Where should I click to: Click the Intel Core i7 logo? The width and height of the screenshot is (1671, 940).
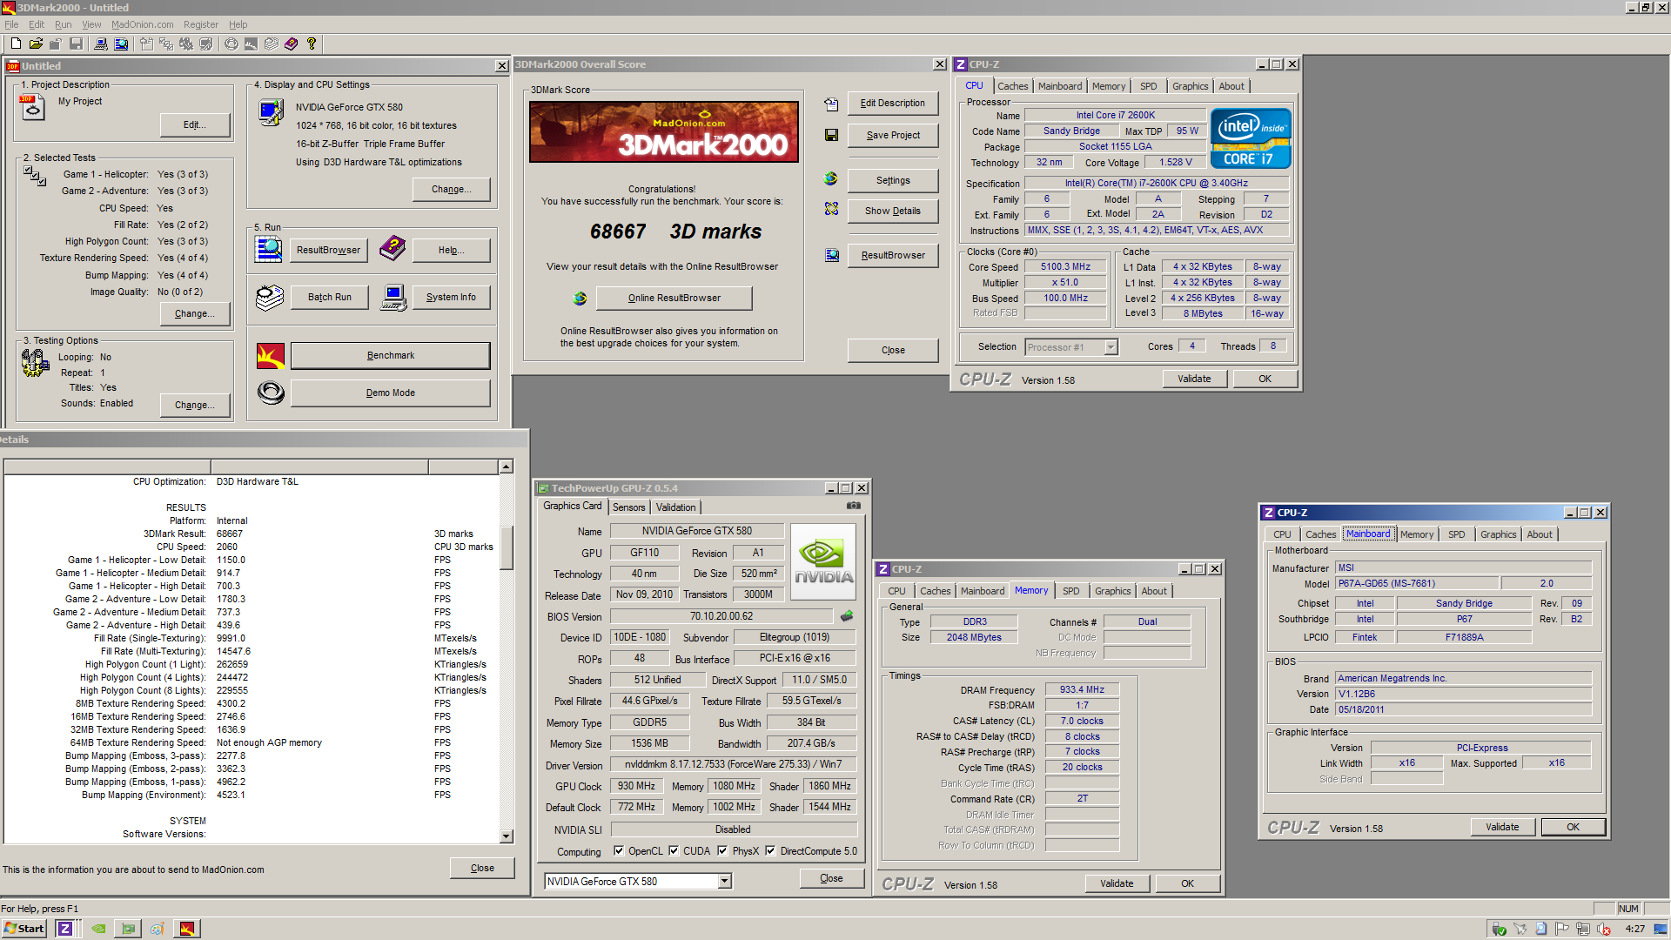(1250, 138)
